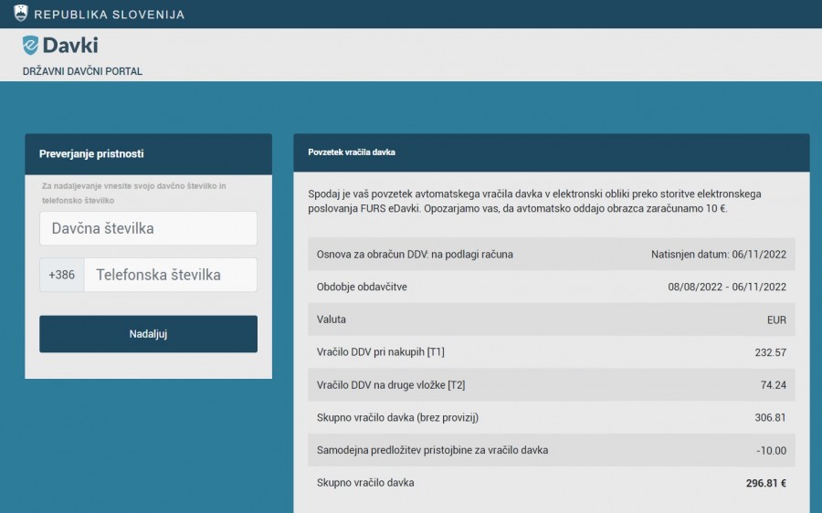Screen dimensions: 822x513
Task: Select the +386 country code prefix
Action: 61,275
